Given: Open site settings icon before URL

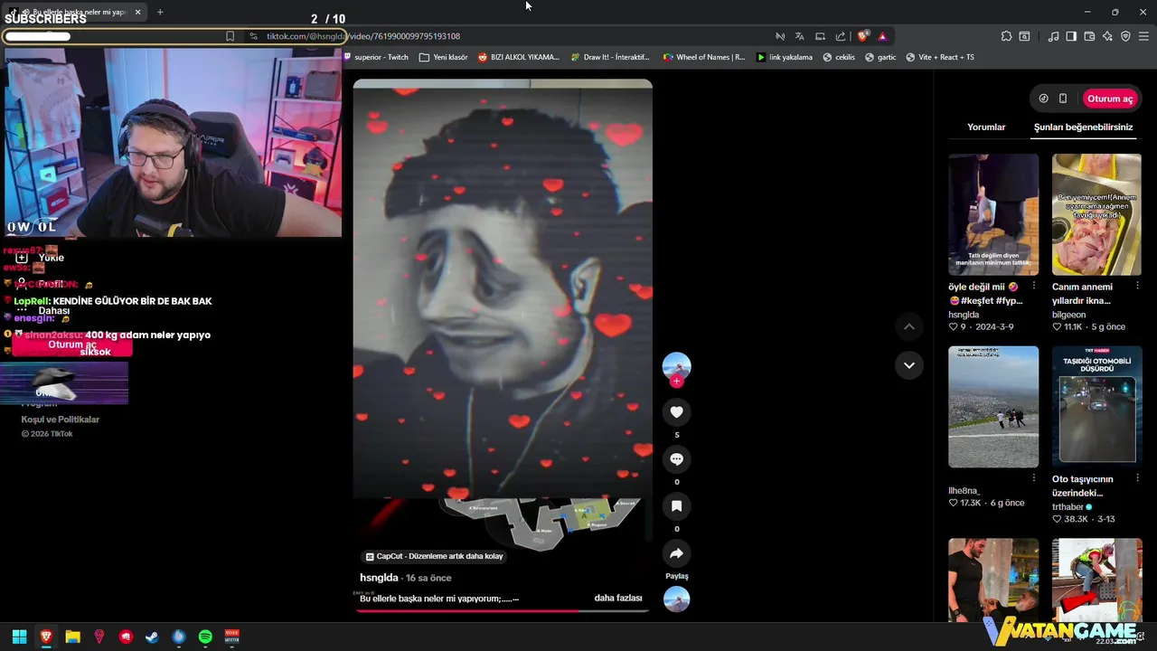Looking at the screenshot, I should (254, 36).
